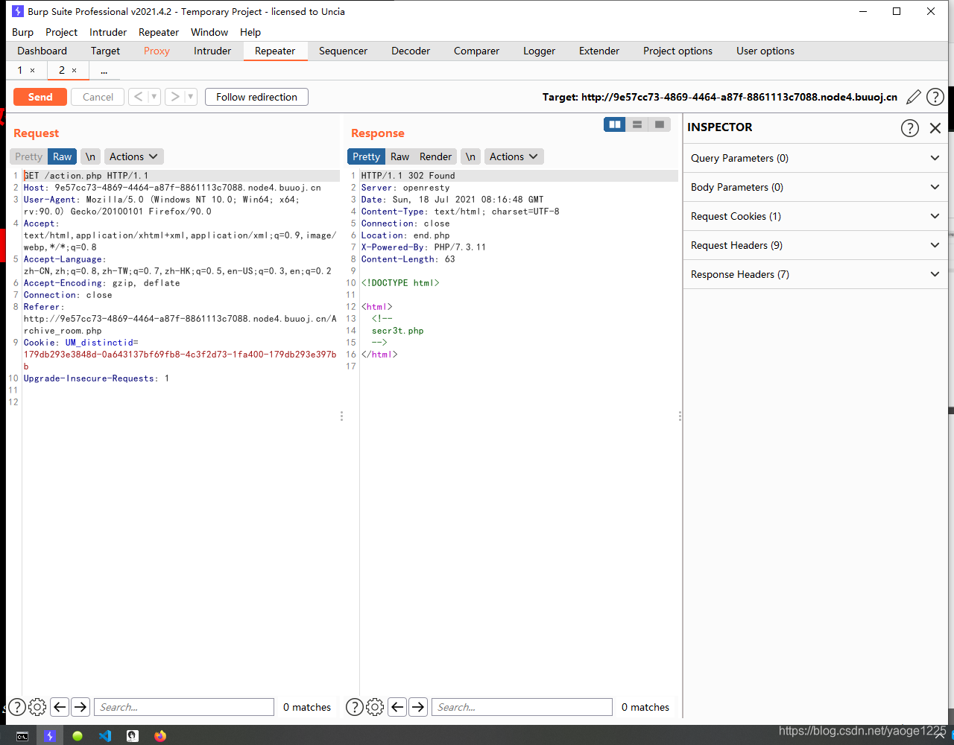This screenshot has width=954, height=745.
Task: Close the Inspector panel
Action: pos(935,127)
